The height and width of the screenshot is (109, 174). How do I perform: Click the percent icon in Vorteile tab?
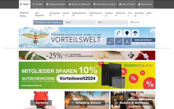(x=33, y=4)
